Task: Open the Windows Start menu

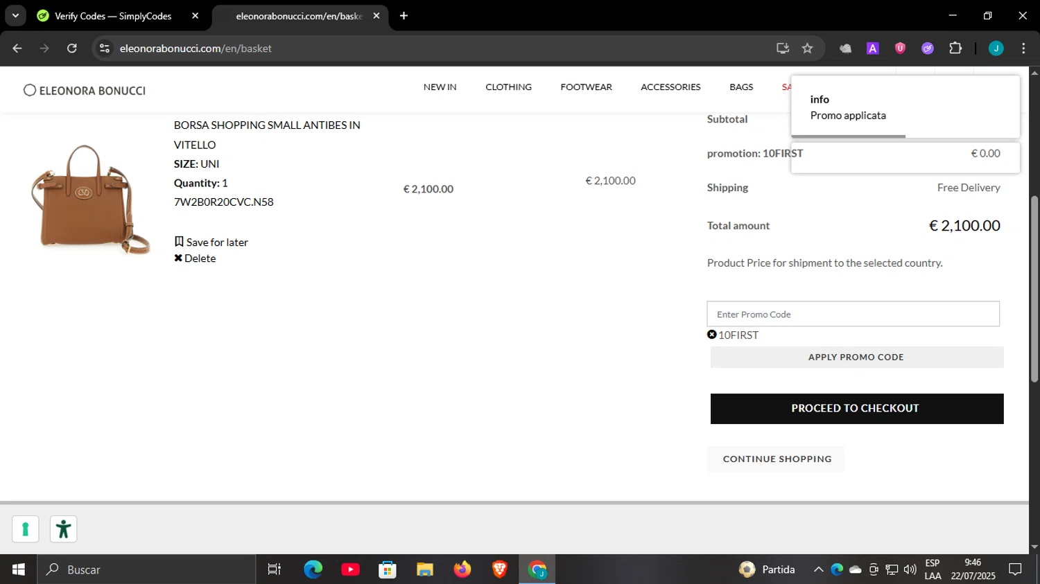Action: tap(18, 569)
